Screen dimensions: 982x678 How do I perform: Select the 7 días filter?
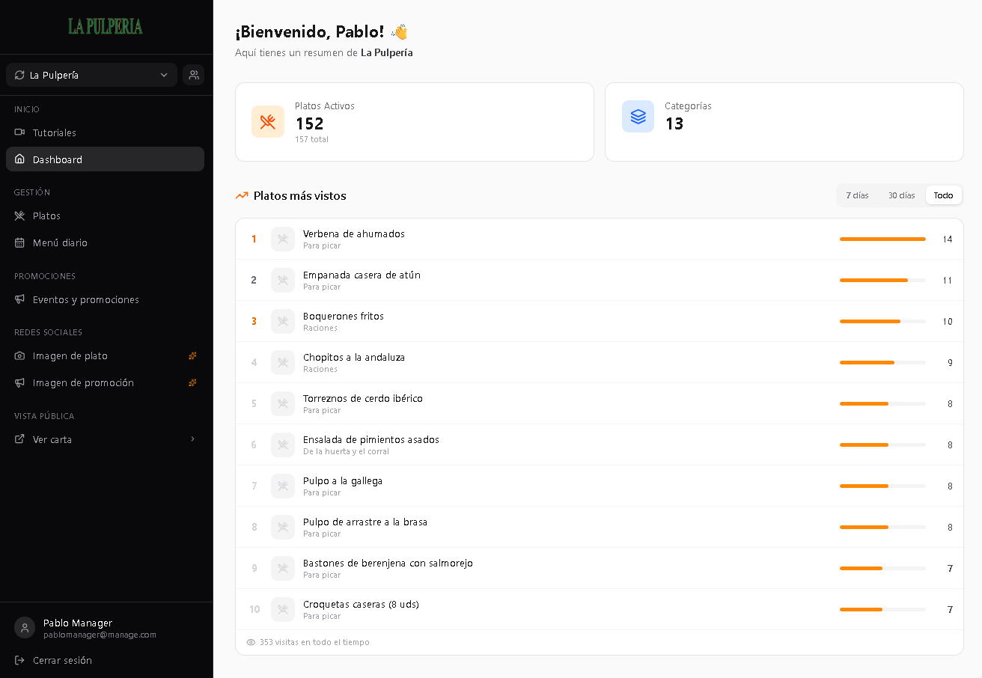click(858, 195)
